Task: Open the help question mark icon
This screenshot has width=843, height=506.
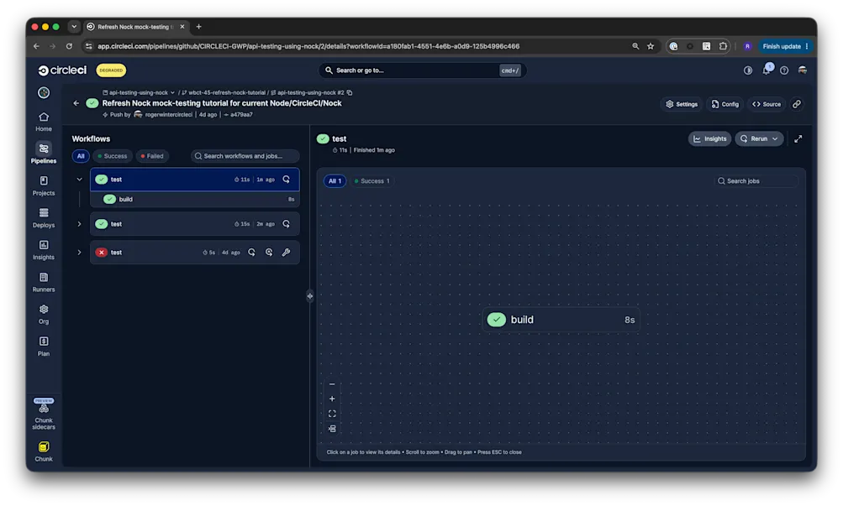Action: click(784, 70)
